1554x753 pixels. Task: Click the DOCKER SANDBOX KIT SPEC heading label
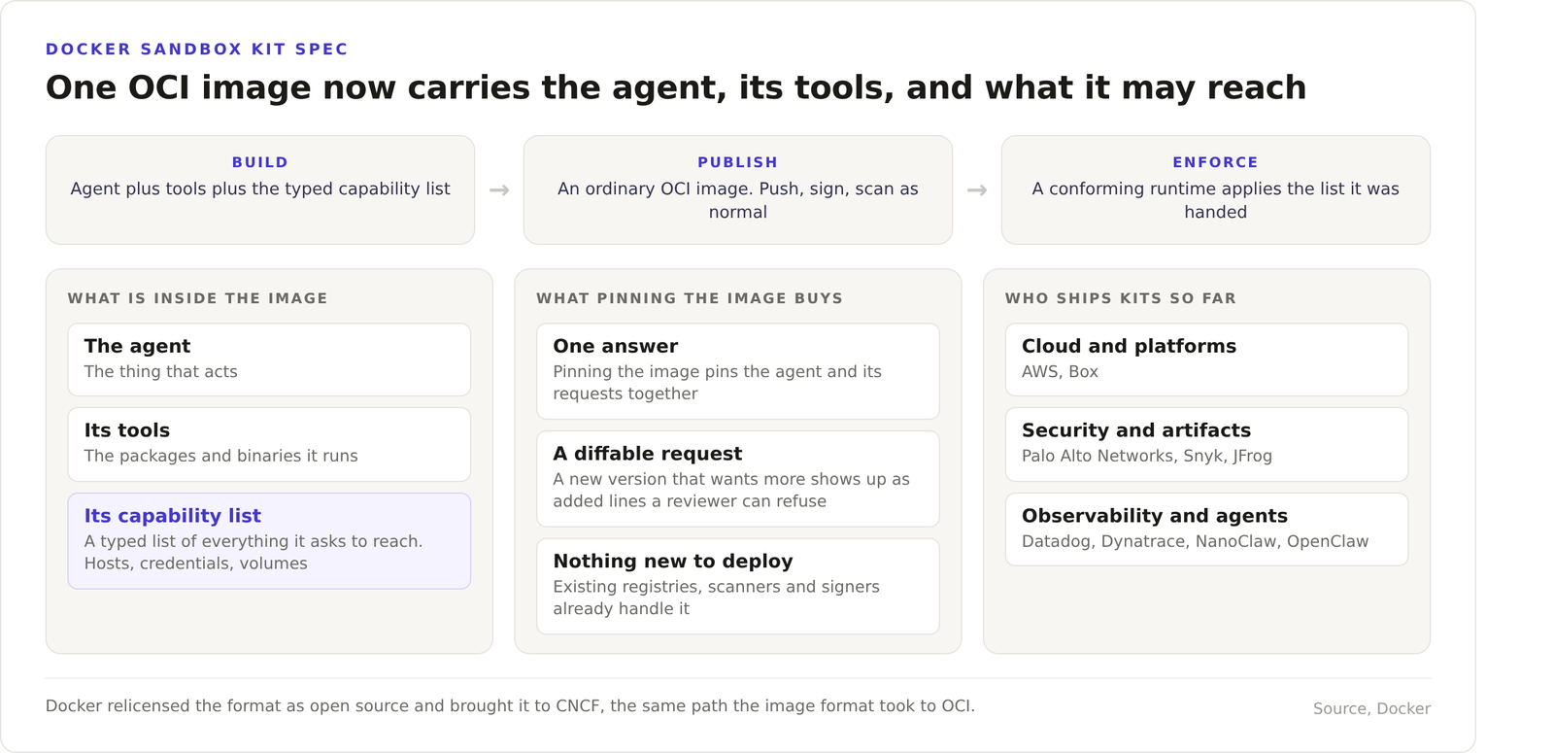[x=197, y=50]
